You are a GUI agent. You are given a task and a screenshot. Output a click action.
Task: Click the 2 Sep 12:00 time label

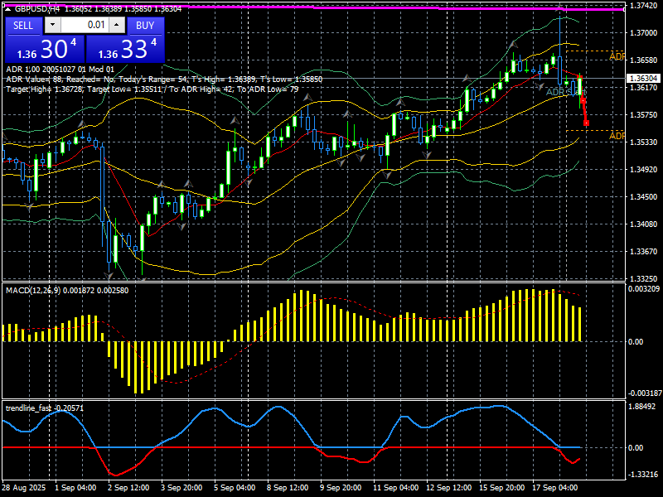128,488
